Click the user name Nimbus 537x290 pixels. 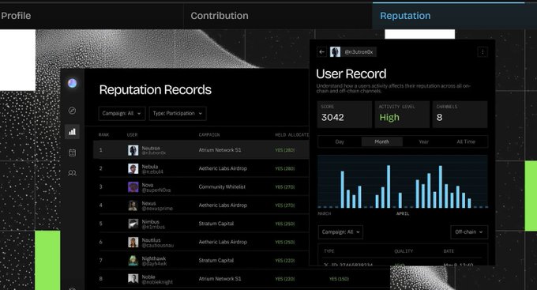(150, 222)
